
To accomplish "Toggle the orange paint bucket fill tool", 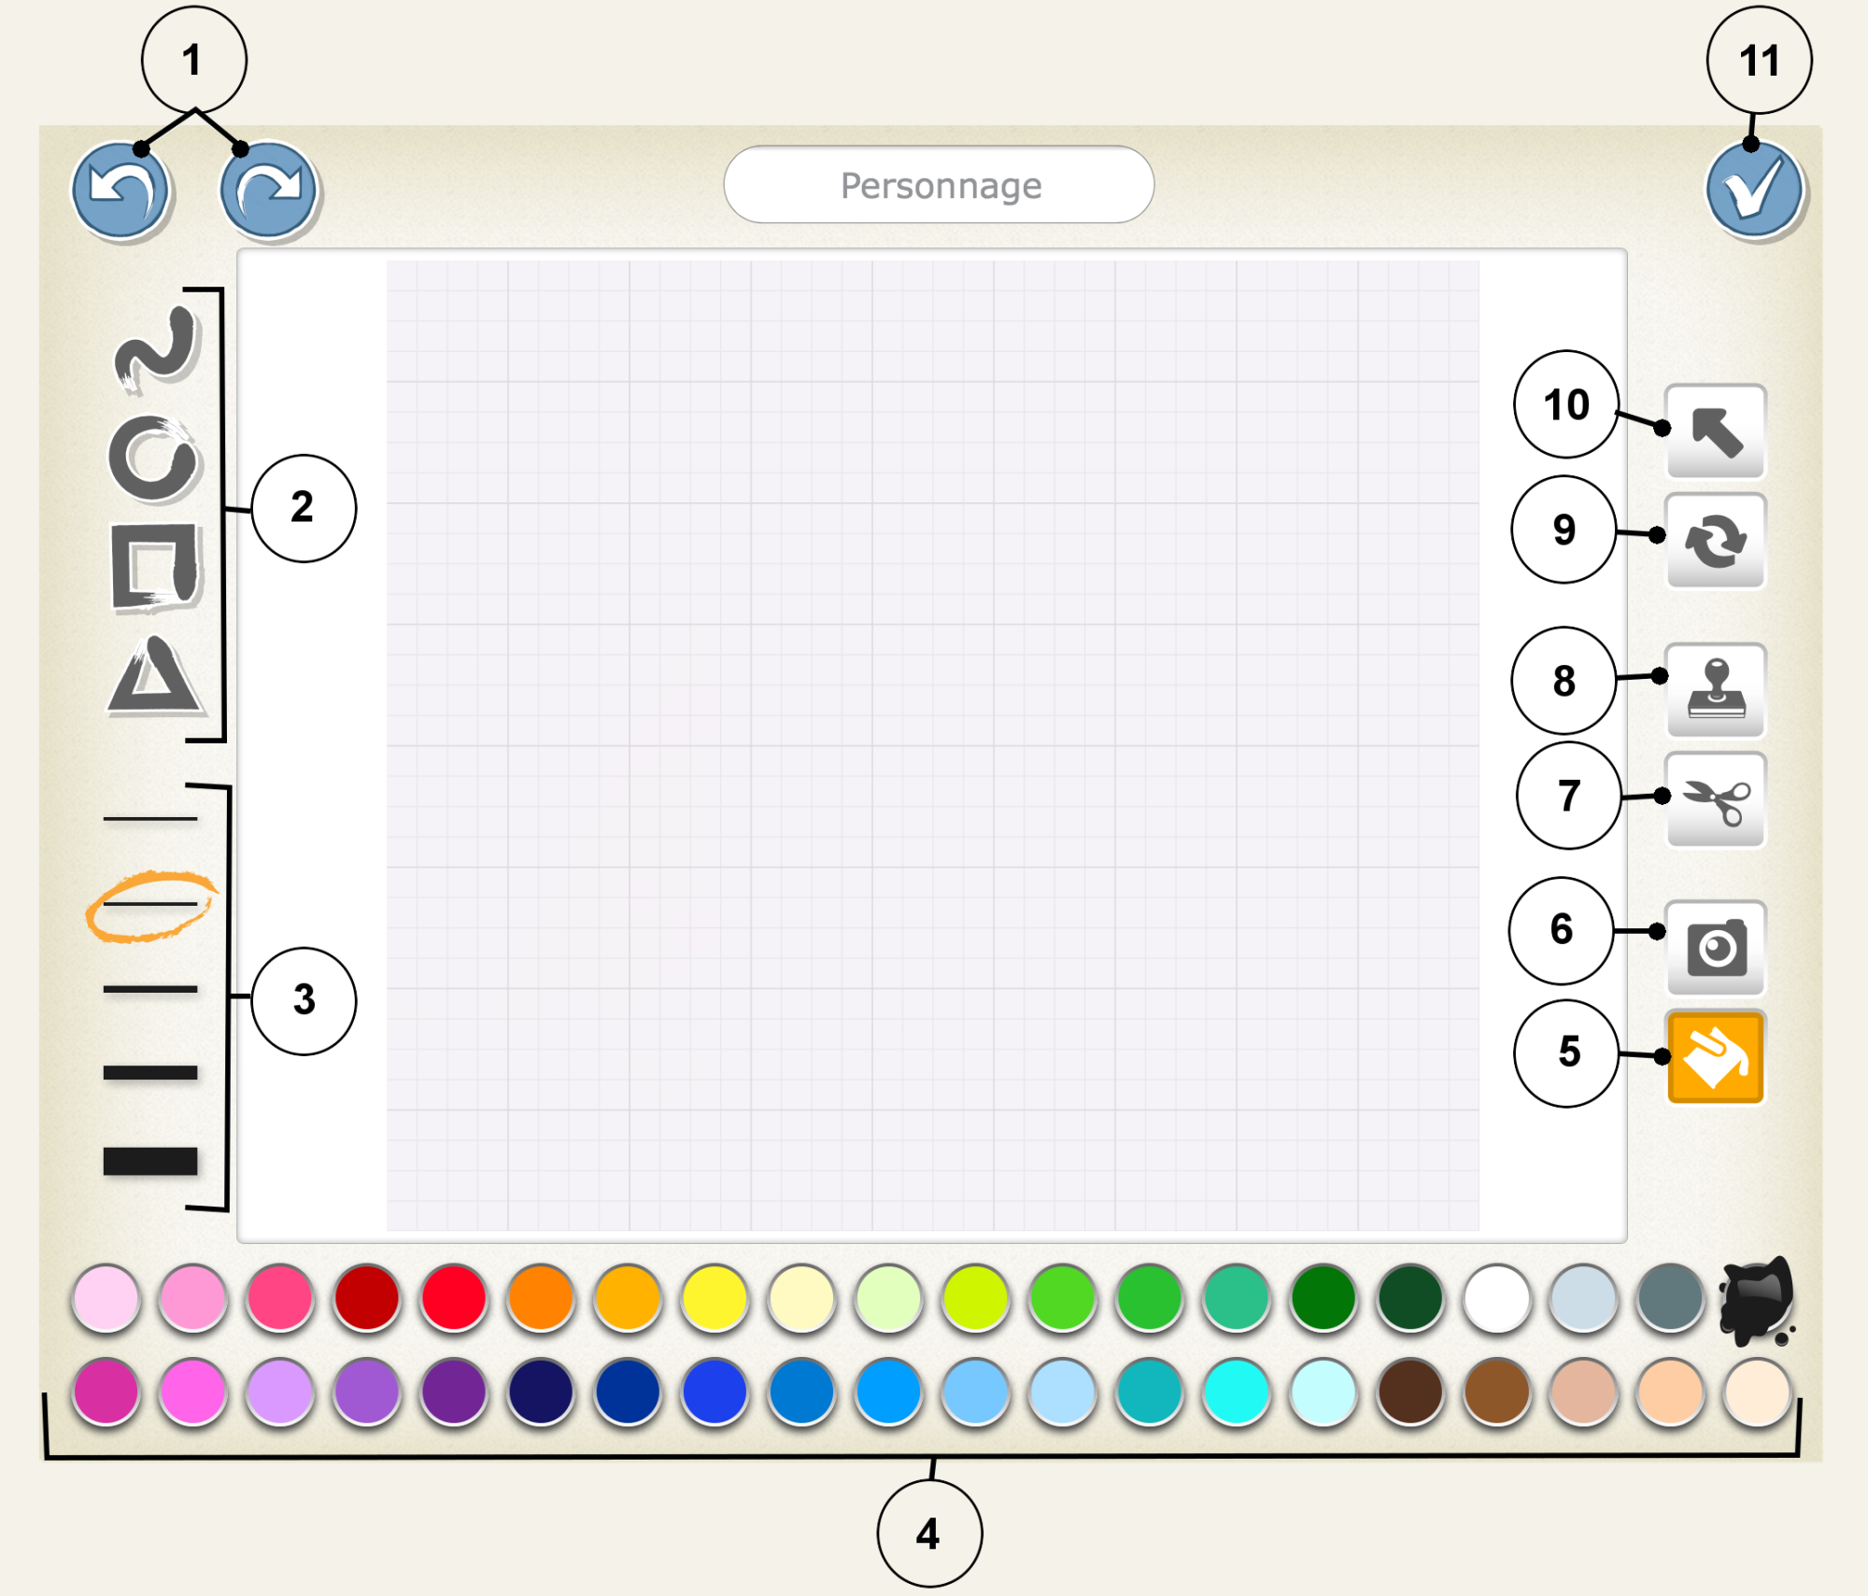I will tap(1715, 1057).
